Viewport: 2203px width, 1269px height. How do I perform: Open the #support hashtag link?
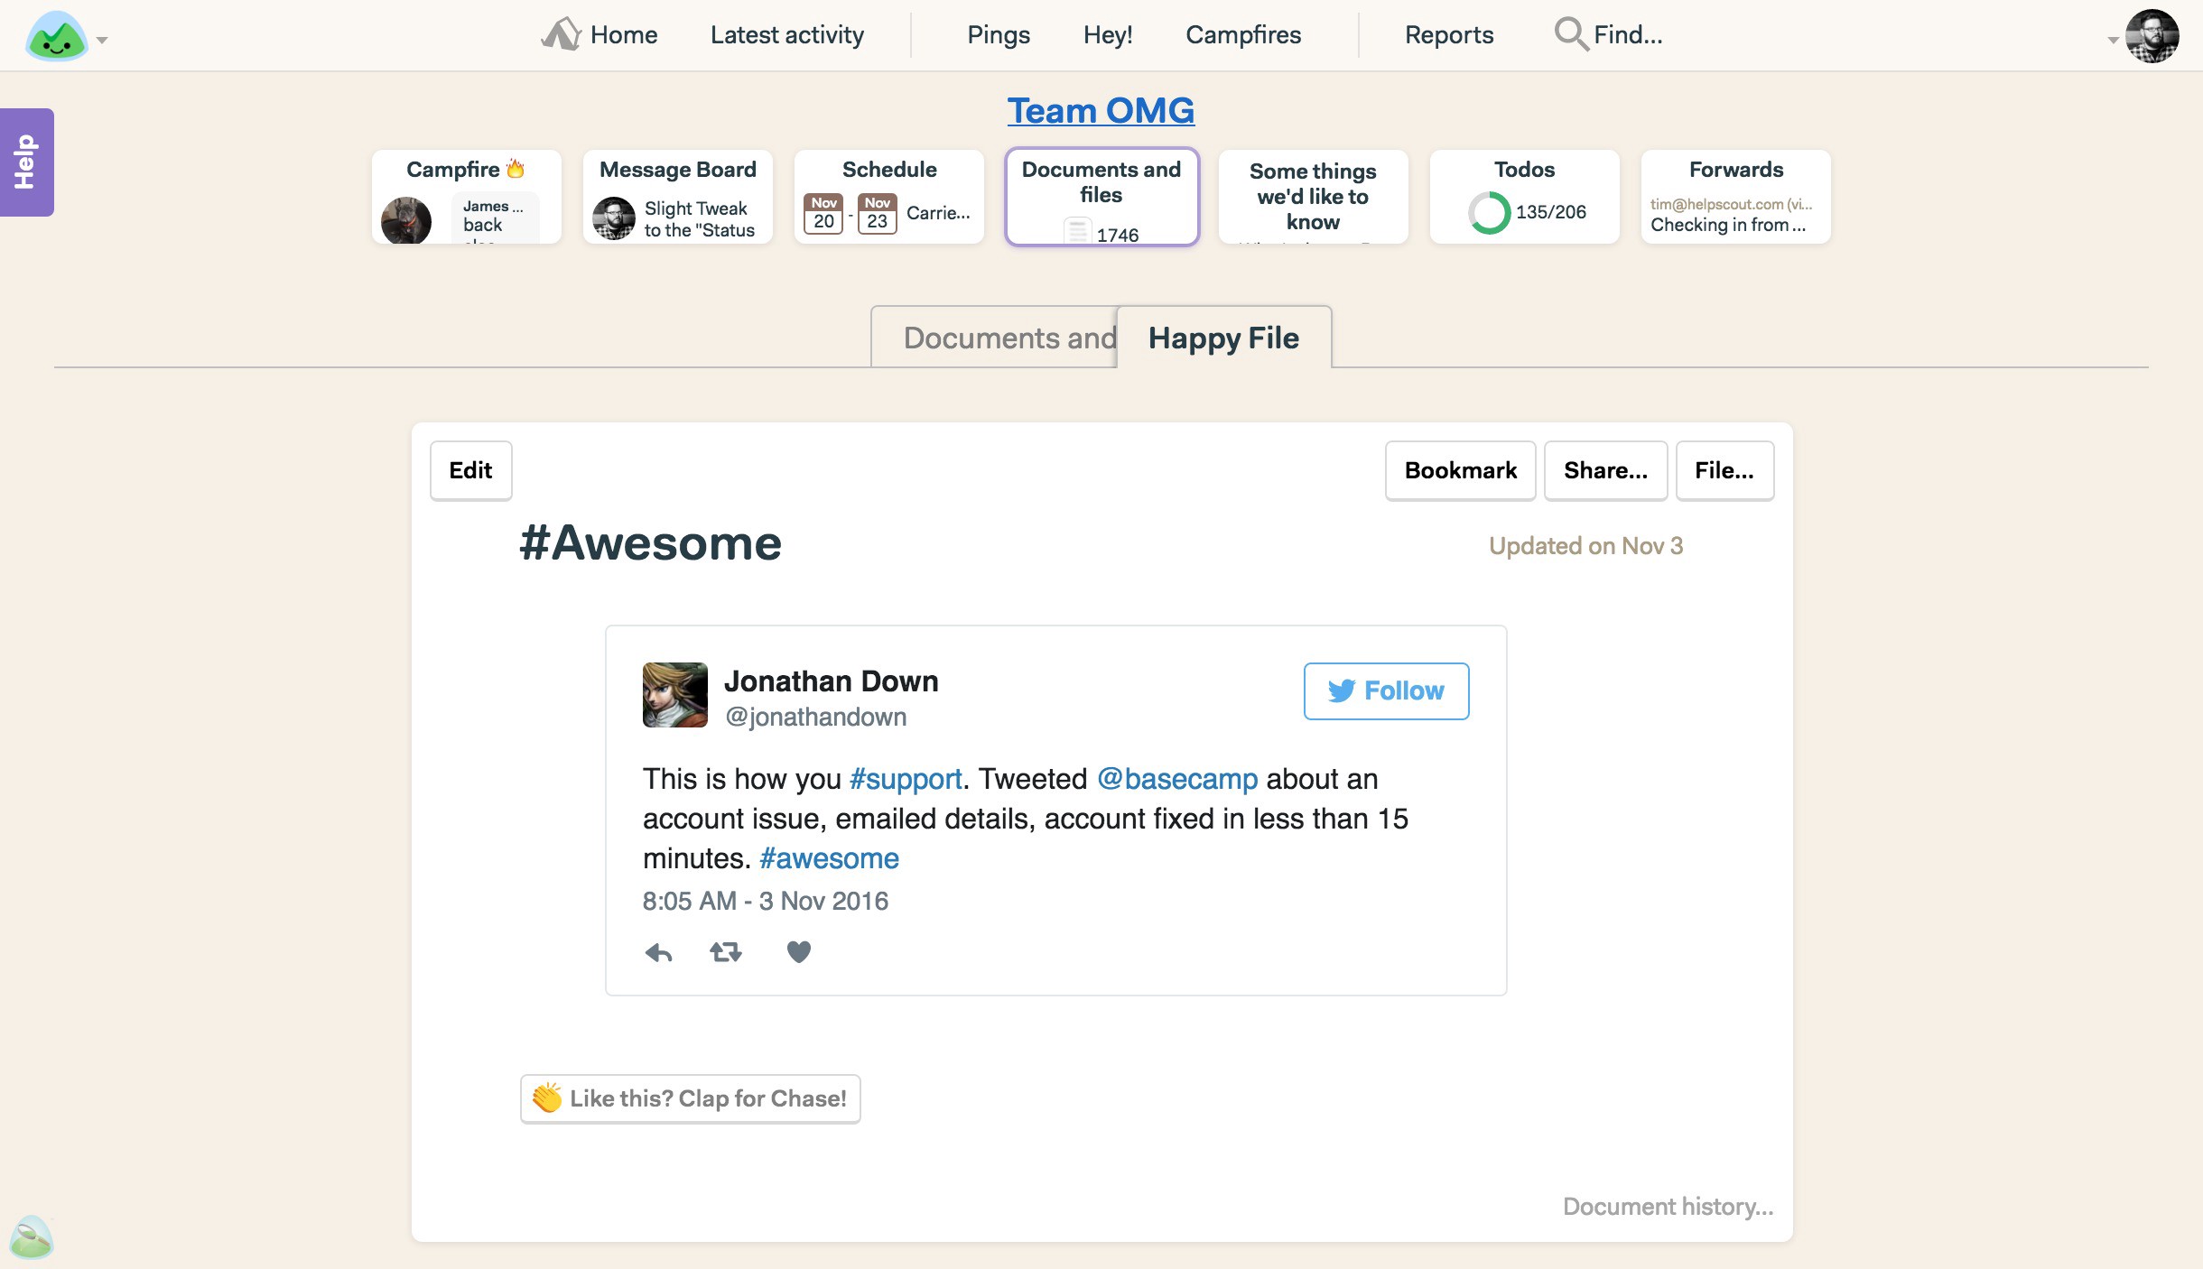[906, 779]
